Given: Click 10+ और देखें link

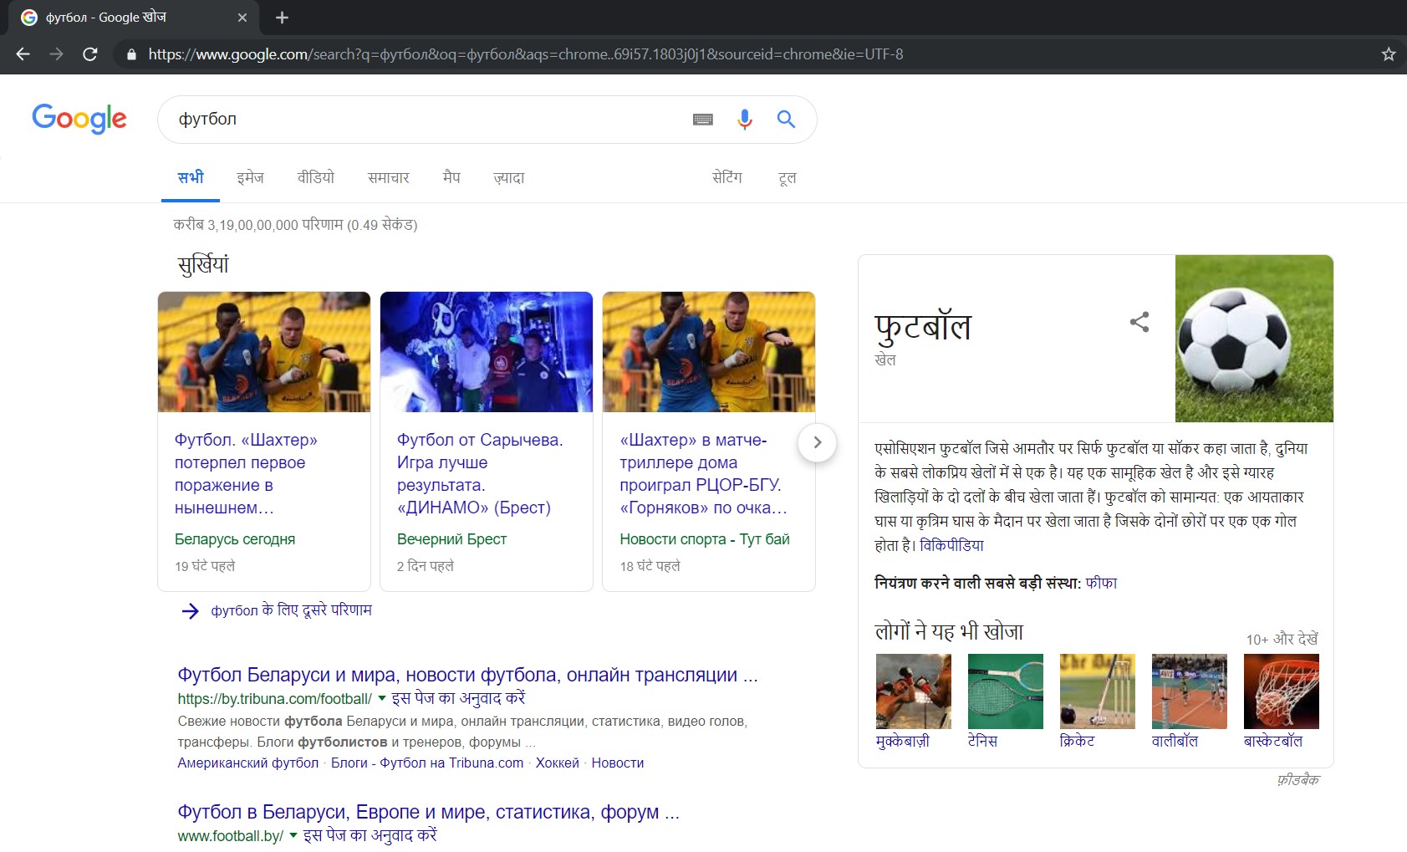Looking at the screenshot, I should 1282,639.
